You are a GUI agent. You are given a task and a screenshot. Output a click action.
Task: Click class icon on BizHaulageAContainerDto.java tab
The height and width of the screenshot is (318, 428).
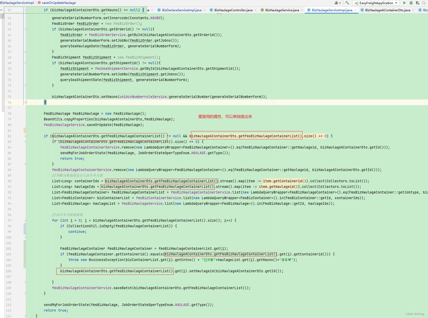(362, 10)
